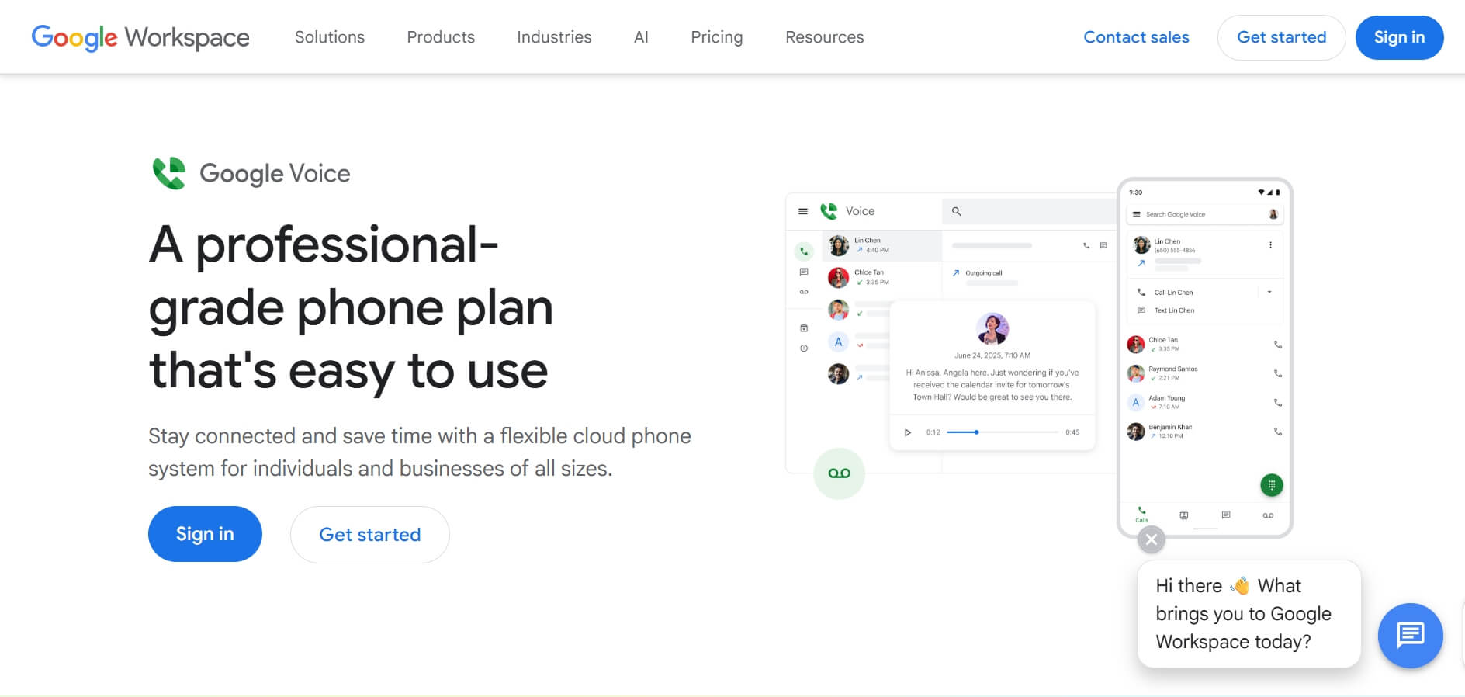Image resolution: width=1465 pixels, height=697 pixels.
Task: Open the blue chat launcher icon
Action: coord(1410,635)
